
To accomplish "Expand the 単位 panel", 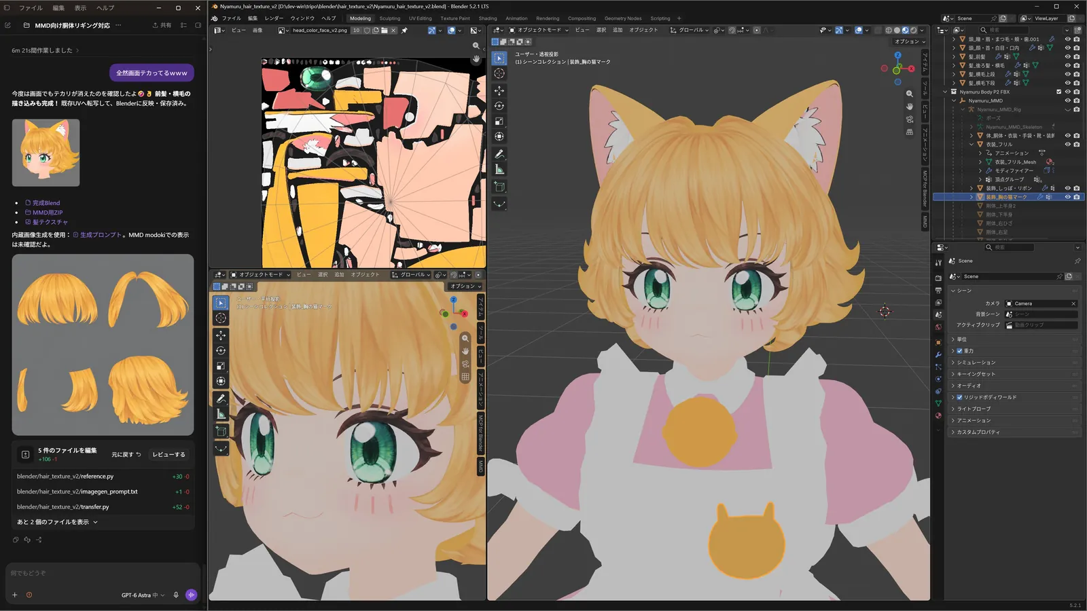I will coord(1013,339).
